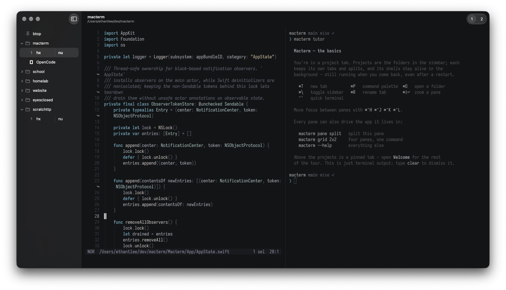506x290 pixels.
Task: Select the school project label
Action: [38, 72]
